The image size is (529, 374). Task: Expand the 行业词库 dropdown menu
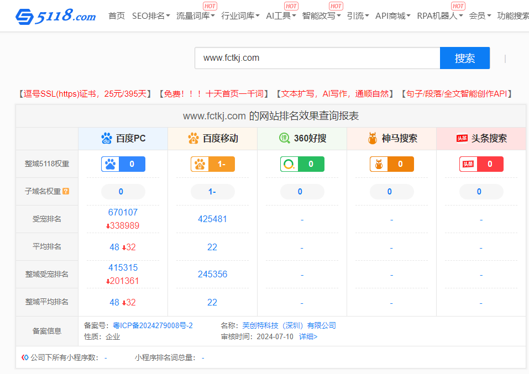[x=240, y=16]
